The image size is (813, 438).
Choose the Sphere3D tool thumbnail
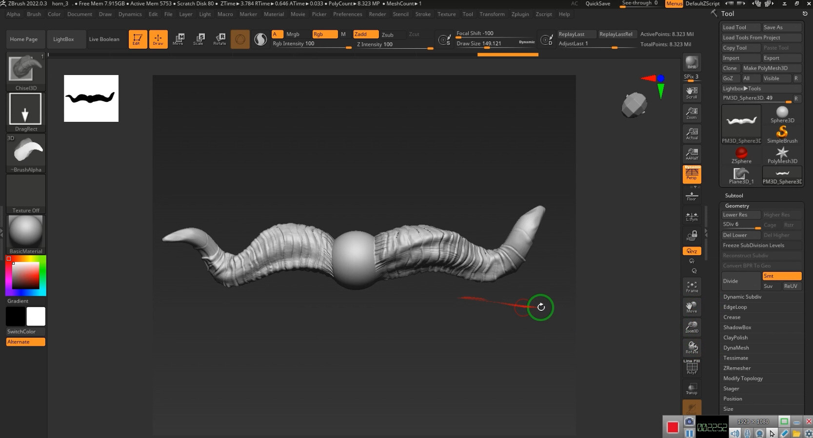(782, 114)
